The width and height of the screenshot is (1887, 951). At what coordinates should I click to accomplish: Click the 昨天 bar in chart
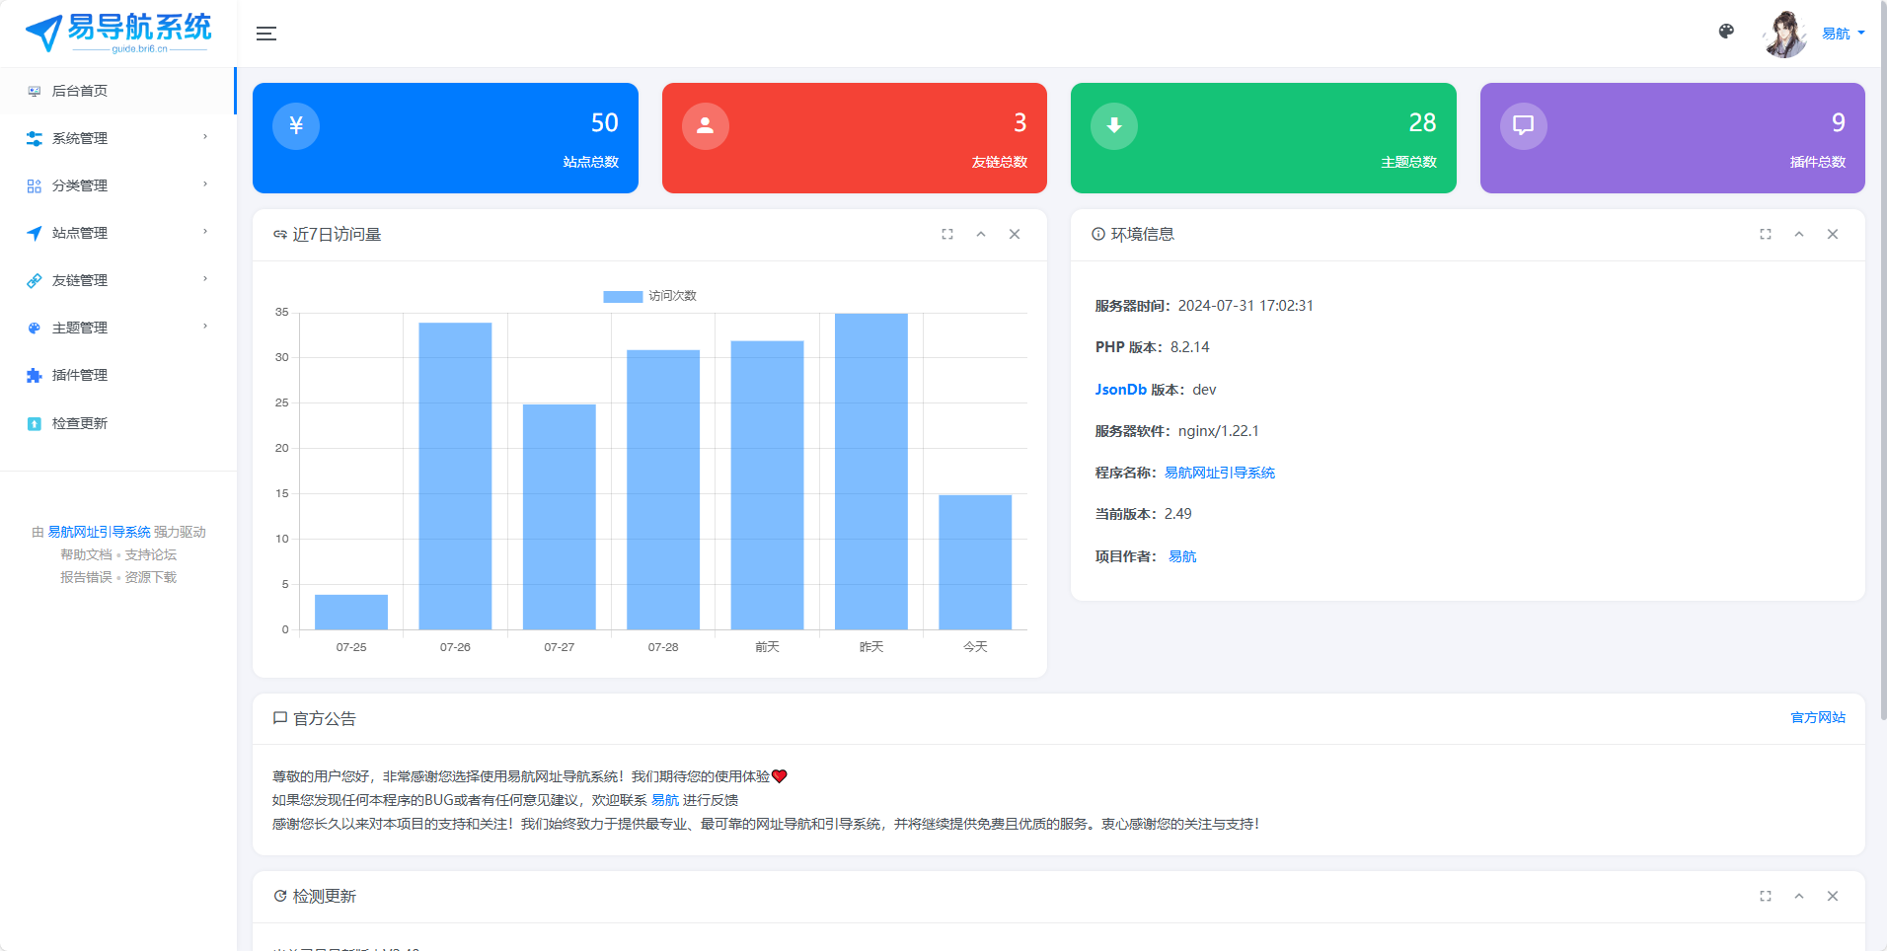tap(871, 472)
